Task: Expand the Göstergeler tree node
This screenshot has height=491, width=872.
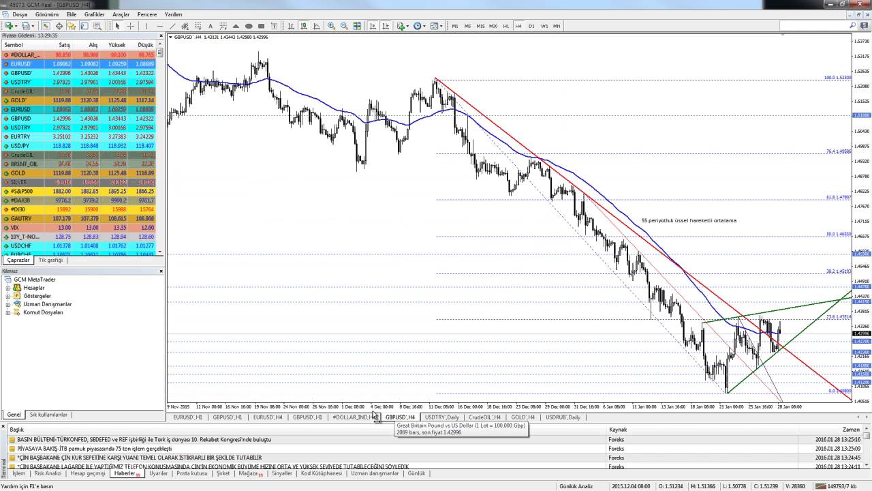Action: click(x=8, y=296)
